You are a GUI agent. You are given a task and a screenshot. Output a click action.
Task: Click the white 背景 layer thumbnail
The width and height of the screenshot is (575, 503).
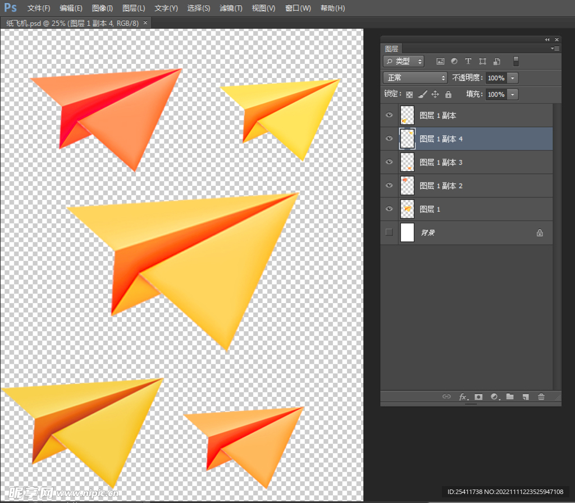point(407,232)
